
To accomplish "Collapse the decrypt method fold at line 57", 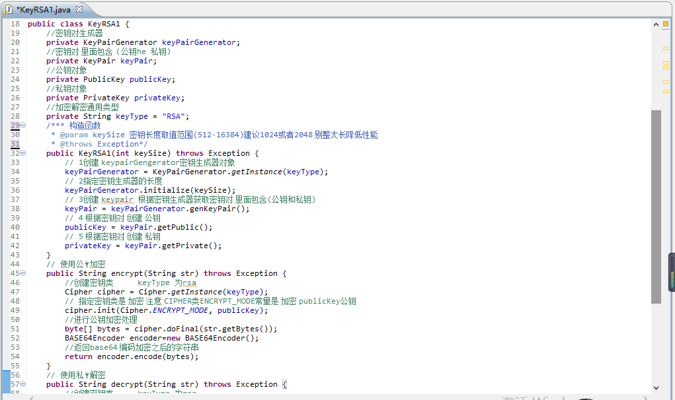I will coord(22,383).
